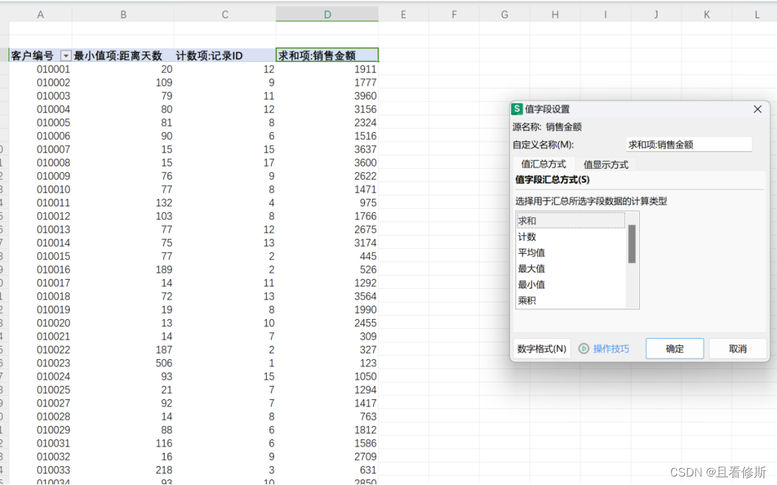Close the 值字段设置 dialog
This screenshot has width=777, height=485.
click(x=757, y=109)
